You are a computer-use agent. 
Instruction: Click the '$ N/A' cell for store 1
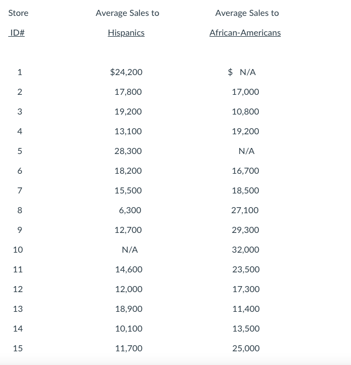[x=242, y=72]
